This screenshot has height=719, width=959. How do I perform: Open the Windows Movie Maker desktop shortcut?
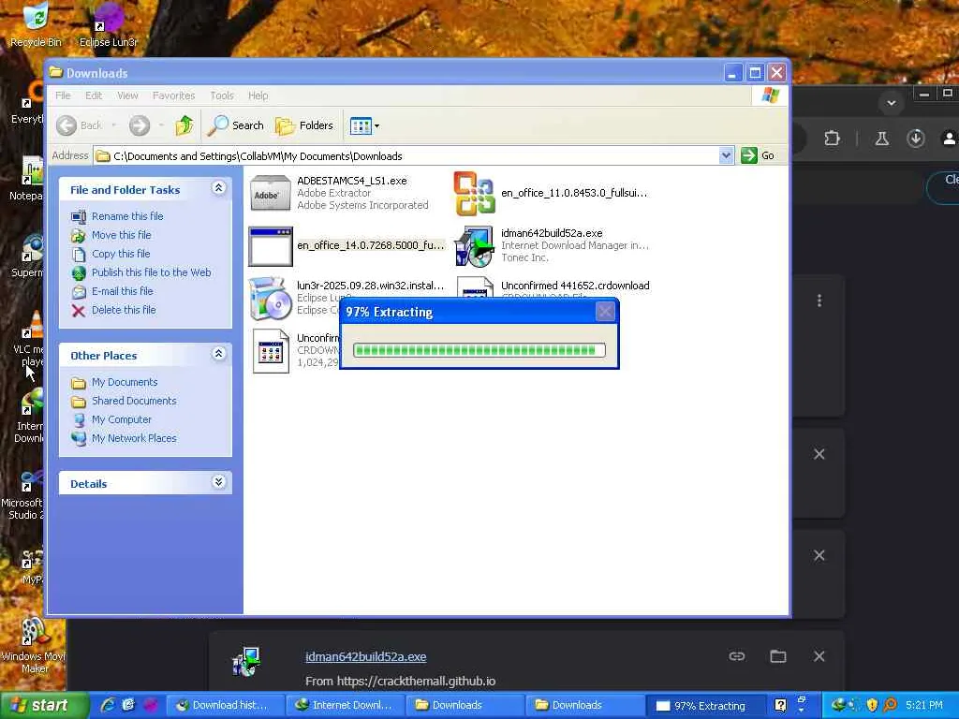pyautogui.click(x=32, y=644)
